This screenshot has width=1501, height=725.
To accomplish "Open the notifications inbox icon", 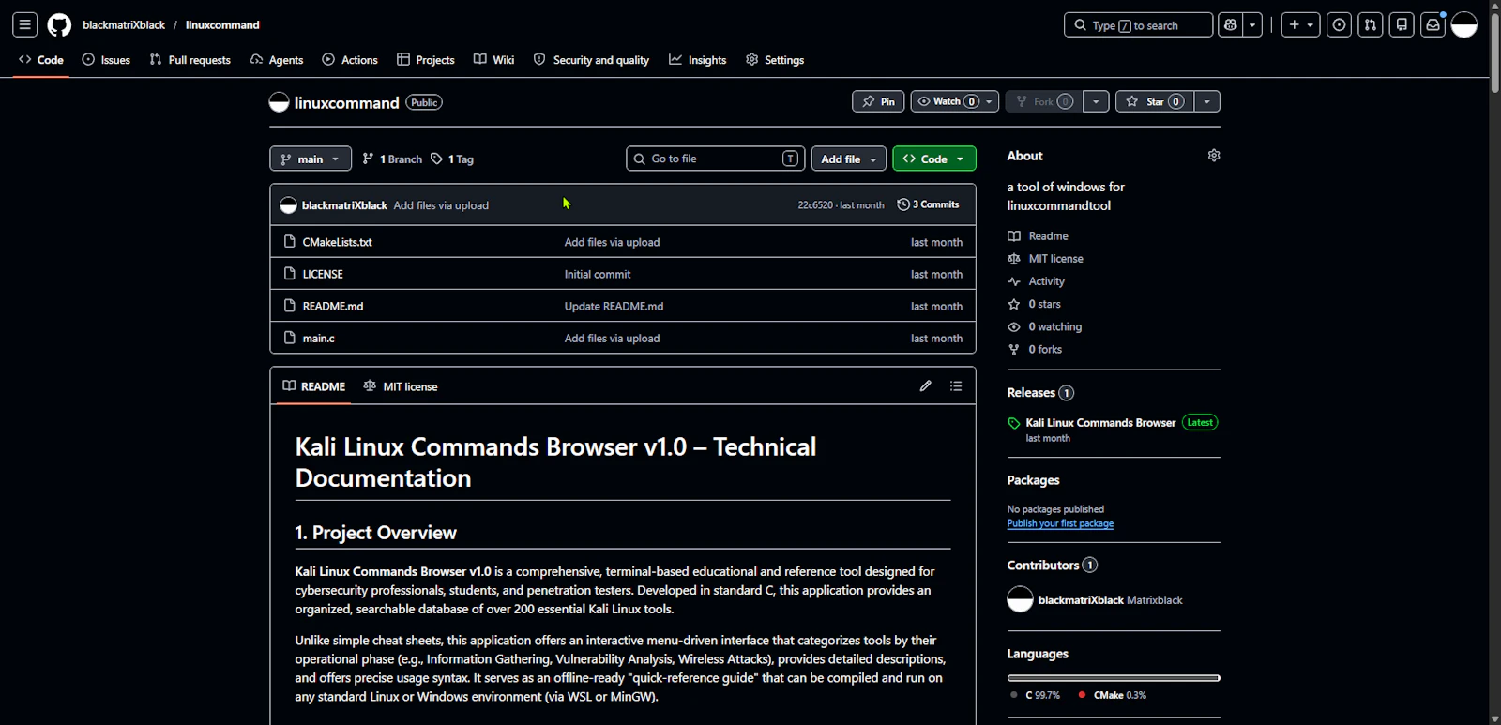I will (1433, 25).
